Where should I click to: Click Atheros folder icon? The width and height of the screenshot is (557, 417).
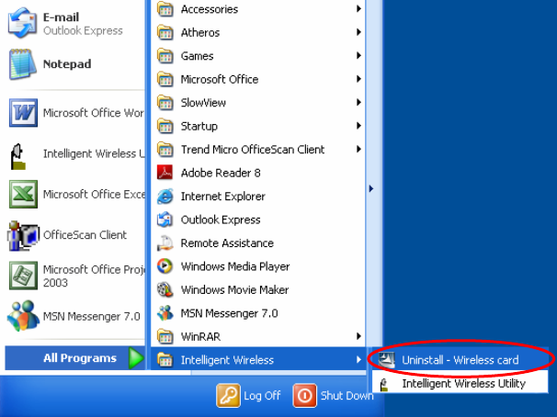pos(165,33)
